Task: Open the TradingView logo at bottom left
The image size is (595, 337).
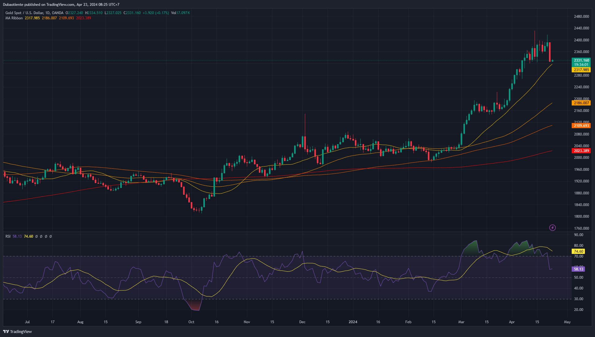Action: point(17,331)
